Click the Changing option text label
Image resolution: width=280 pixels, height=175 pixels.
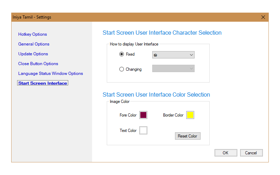[x=134, y=69]
